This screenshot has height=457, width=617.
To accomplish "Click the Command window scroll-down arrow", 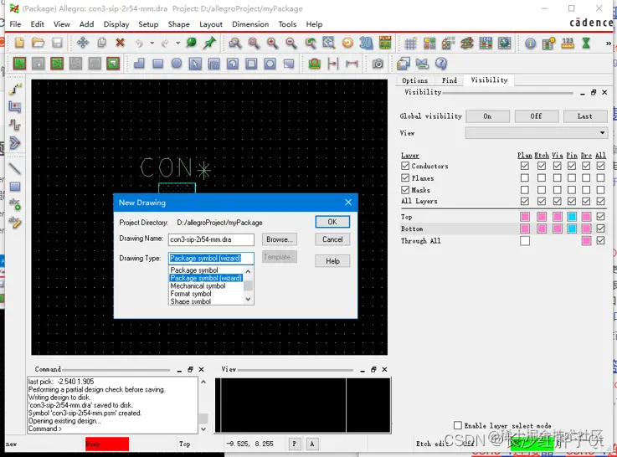I will click(203, 429).
